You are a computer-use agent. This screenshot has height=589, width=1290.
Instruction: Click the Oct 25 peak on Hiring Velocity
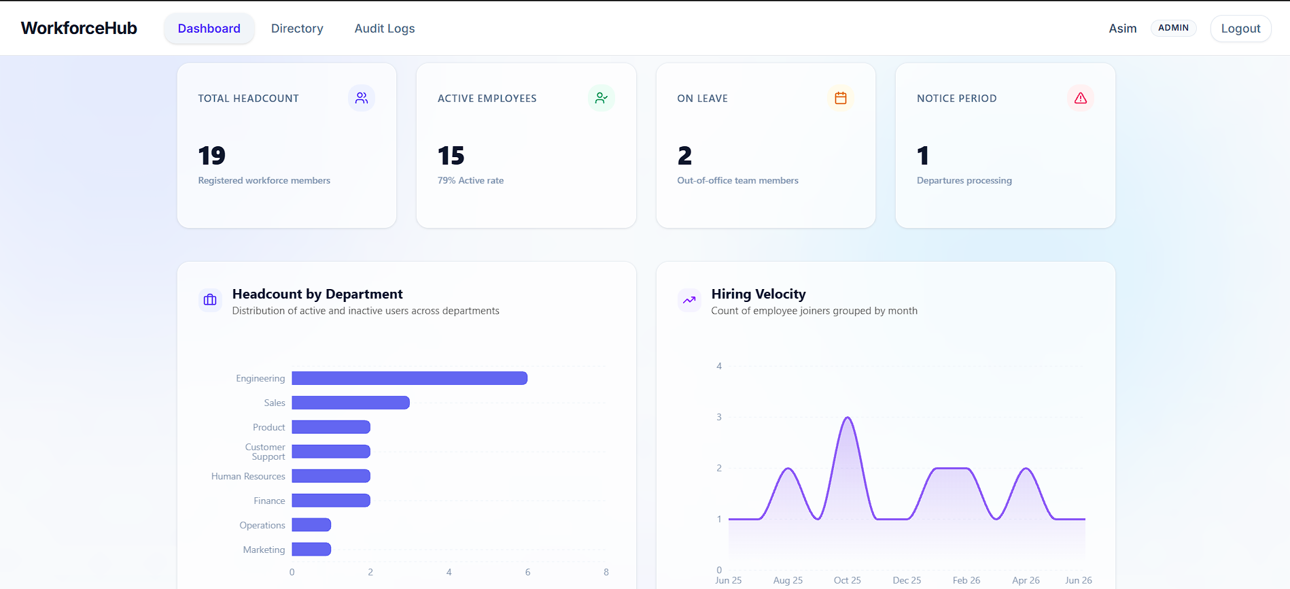pyautogui.click(x=848, y=418)
